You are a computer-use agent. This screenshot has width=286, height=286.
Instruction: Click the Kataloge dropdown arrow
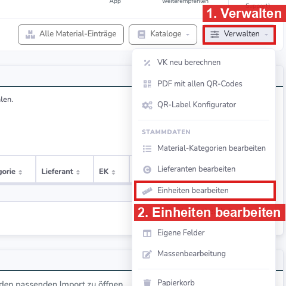pyautogui.click(x=188, y=35)
